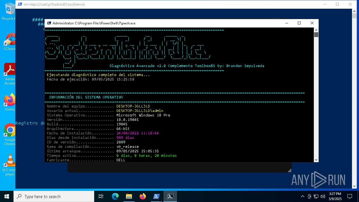Click the computer name DESKTOP-JGLLJLD value
Image resolution: width=359 pixels, height=202 pixels.
click(133, 106)
